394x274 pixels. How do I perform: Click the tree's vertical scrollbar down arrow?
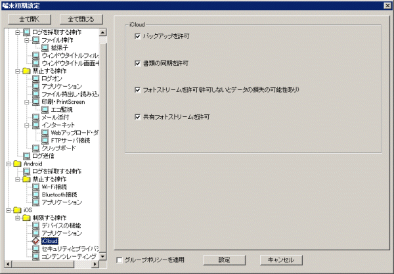click(102, 256)
